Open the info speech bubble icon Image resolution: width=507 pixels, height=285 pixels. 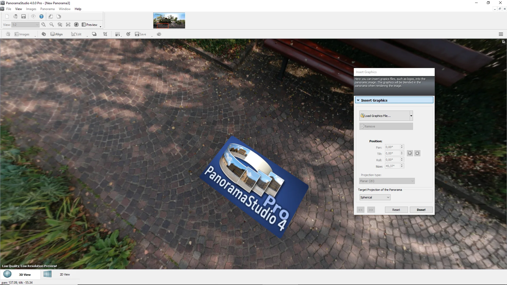click(33, 16)
